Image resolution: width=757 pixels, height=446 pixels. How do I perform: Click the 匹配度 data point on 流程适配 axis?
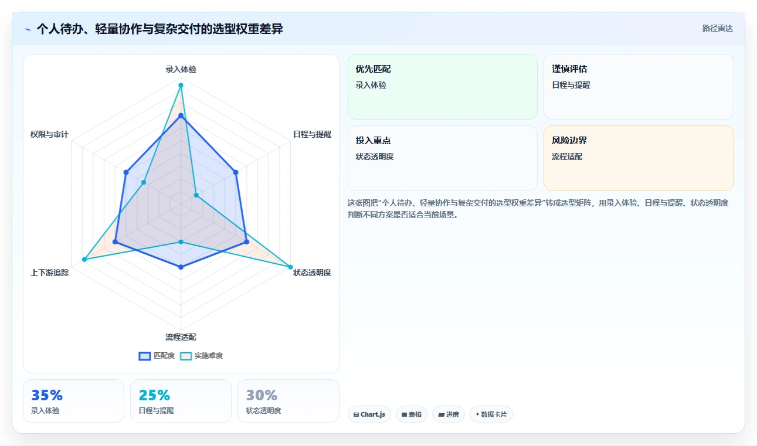coord(181,267)
